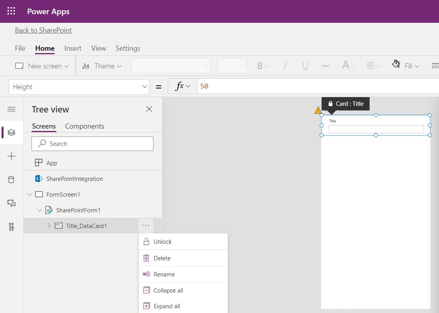
Task: Click the New screen button
Action: [42, 66]
